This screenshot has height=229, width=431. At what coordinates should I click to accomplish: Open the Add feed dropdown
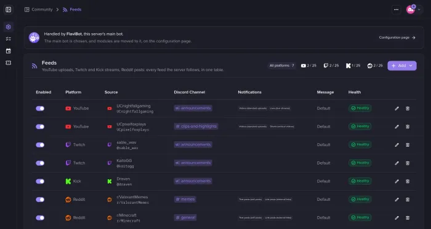tap(402, 66)
